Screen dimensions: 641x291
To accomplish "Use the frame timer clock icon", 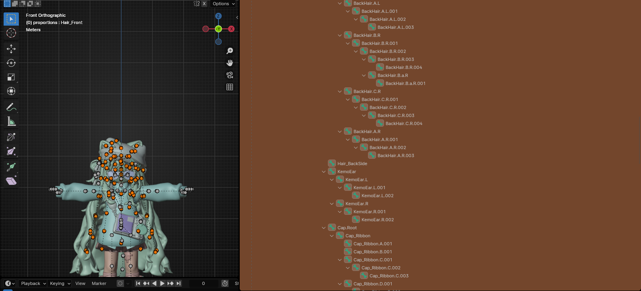I will pyautogui.click(x=225, y=283).
